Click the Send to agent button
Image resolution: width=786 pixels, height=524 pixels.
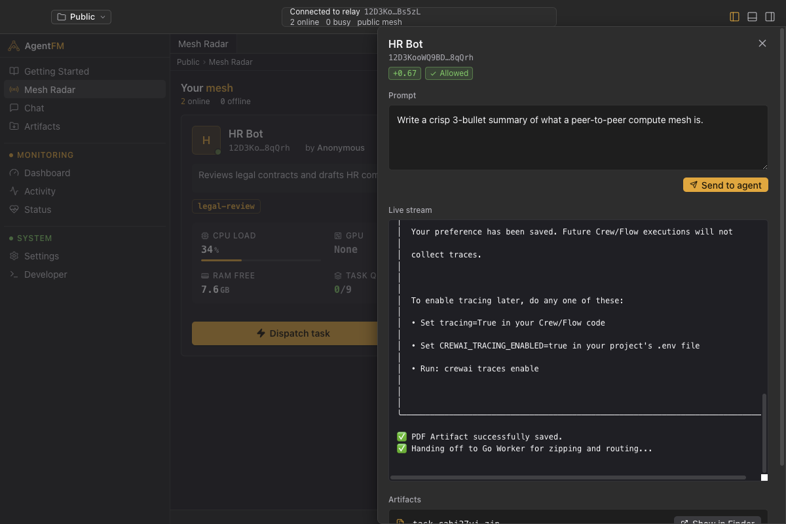[x=725, y=185]
